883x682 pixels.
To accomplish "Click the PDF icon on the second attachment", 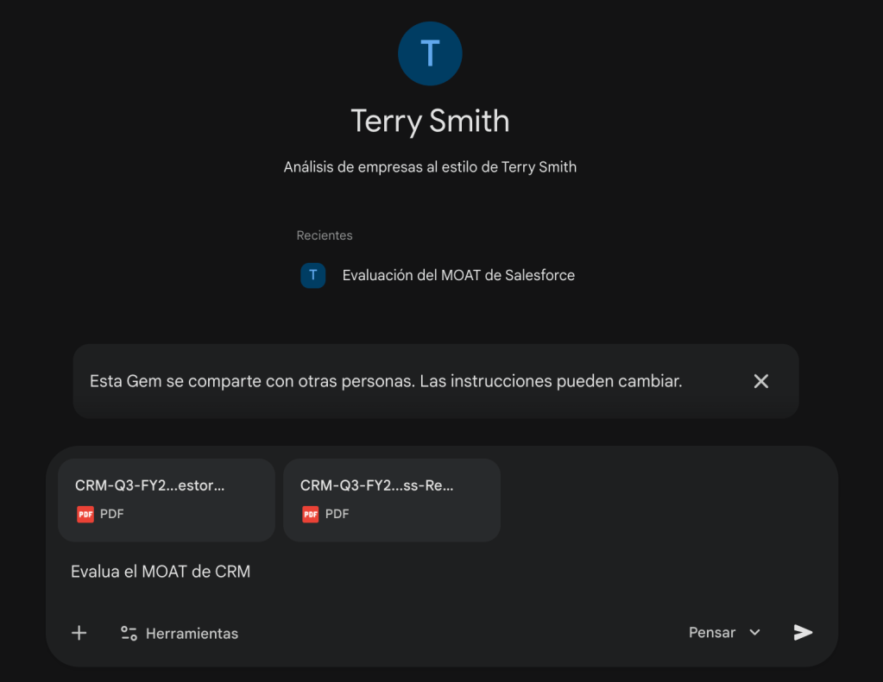I will point(311,514).
